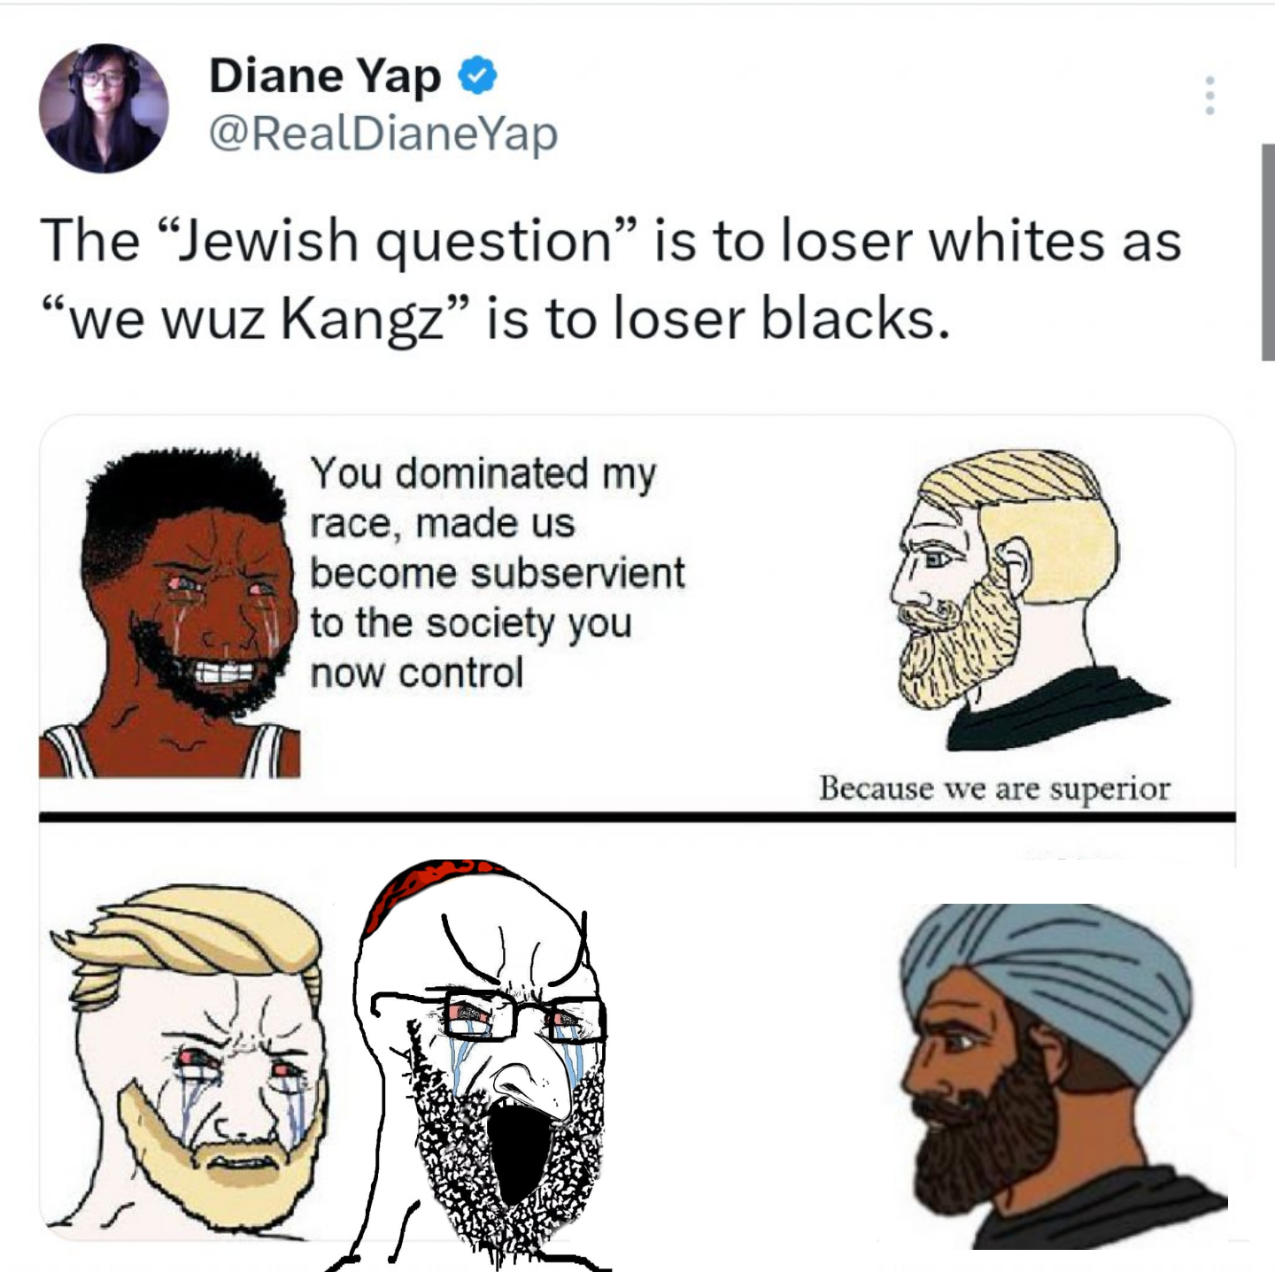Click the white tank top straps
The image size is (1275, 1272).
pyautogui.click(x=168, y=750)
